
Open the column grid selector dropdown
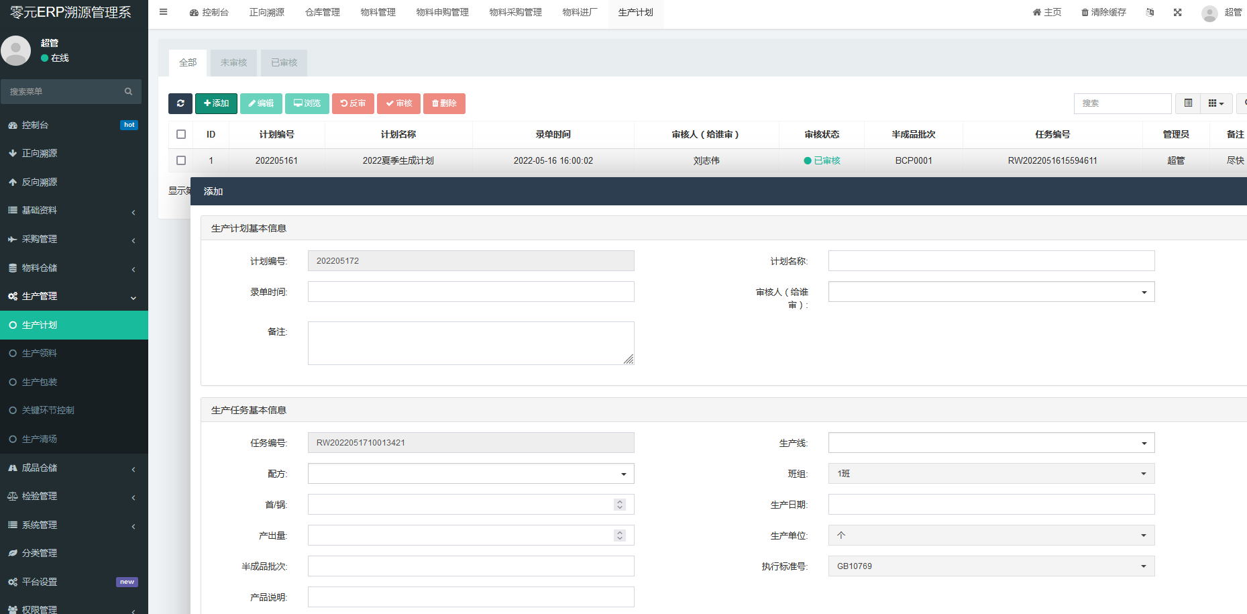click(1215, 103)
